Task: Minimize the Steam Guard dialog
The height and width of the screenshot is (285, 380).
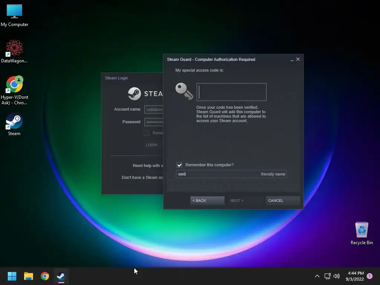Action: (x=292, y=60)
